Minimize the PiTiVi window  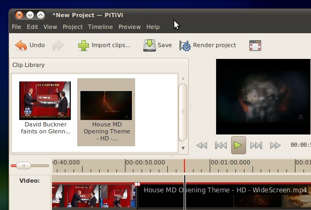(30, 15)
